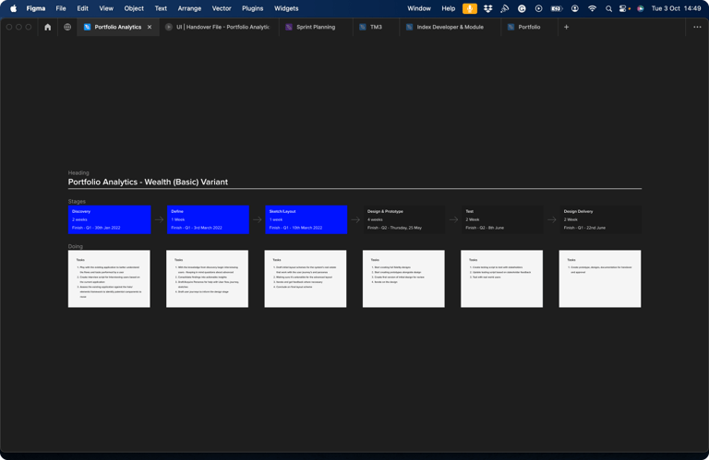The image size is (709, 460).
Task: Close the Portfolio Analytics tab
Action: point(150,28)
